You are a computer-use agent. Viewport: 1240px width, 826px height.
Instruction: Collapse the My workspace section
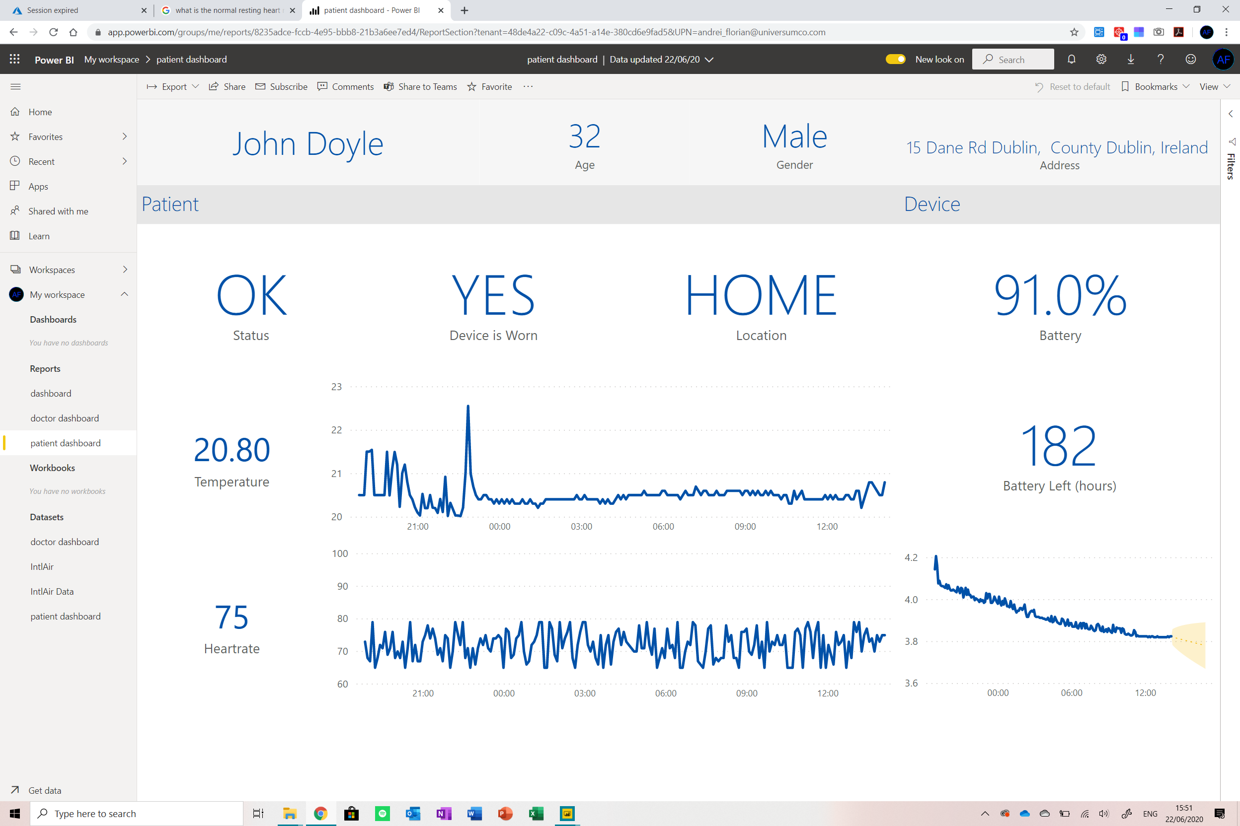click(124, 294)
